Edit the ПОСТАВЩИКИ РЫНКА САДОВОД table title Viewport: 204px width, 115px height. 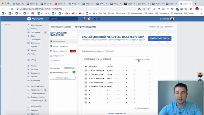click(x=98, y=59)
